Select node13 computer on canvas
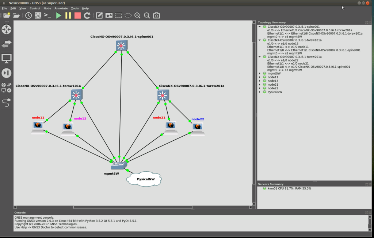The height and width of the screenshot is (238, 374). tap(68, 129)
